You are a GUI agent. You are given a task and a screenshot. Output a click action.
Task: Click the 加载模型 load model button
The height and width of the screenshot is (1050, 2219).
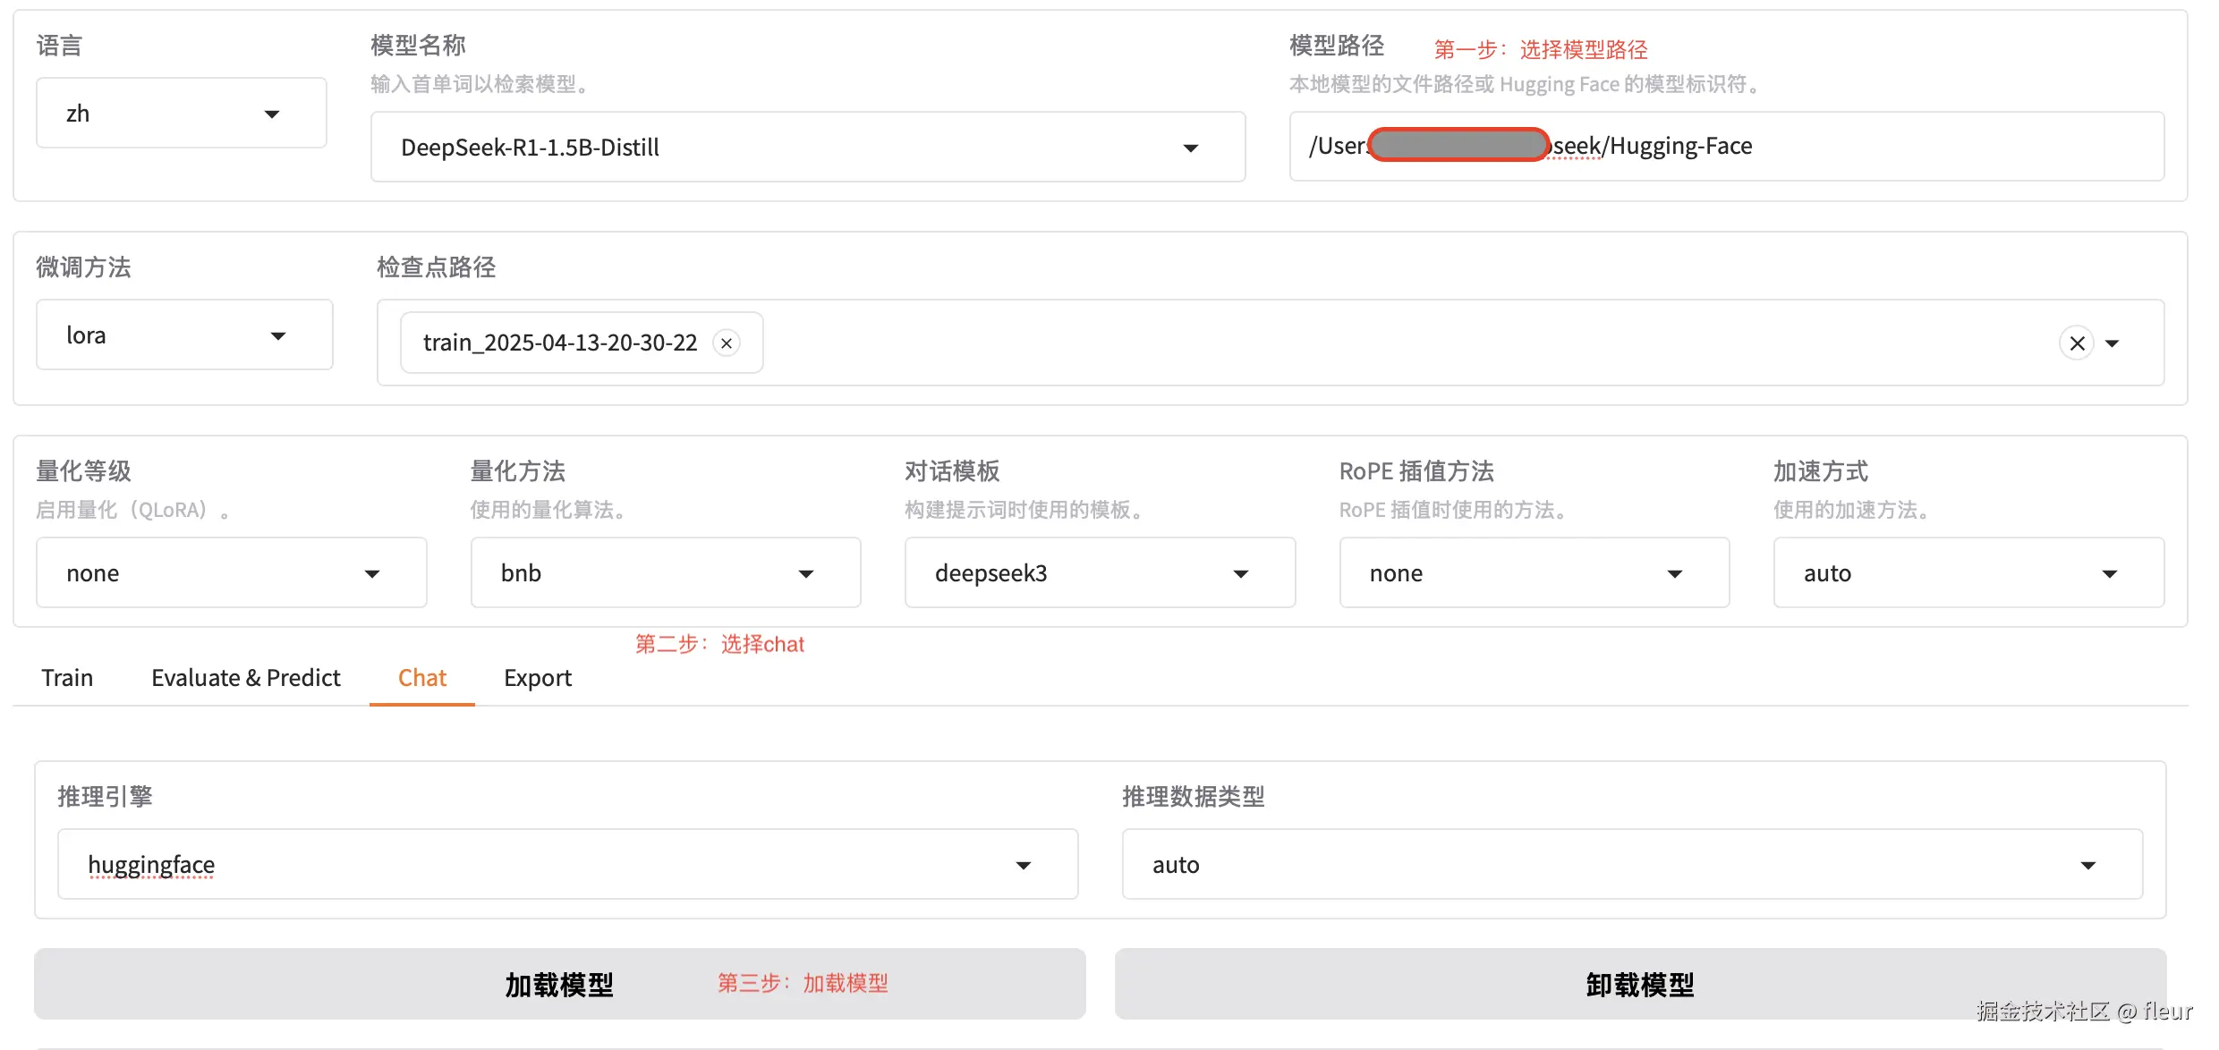coord(559,984)
